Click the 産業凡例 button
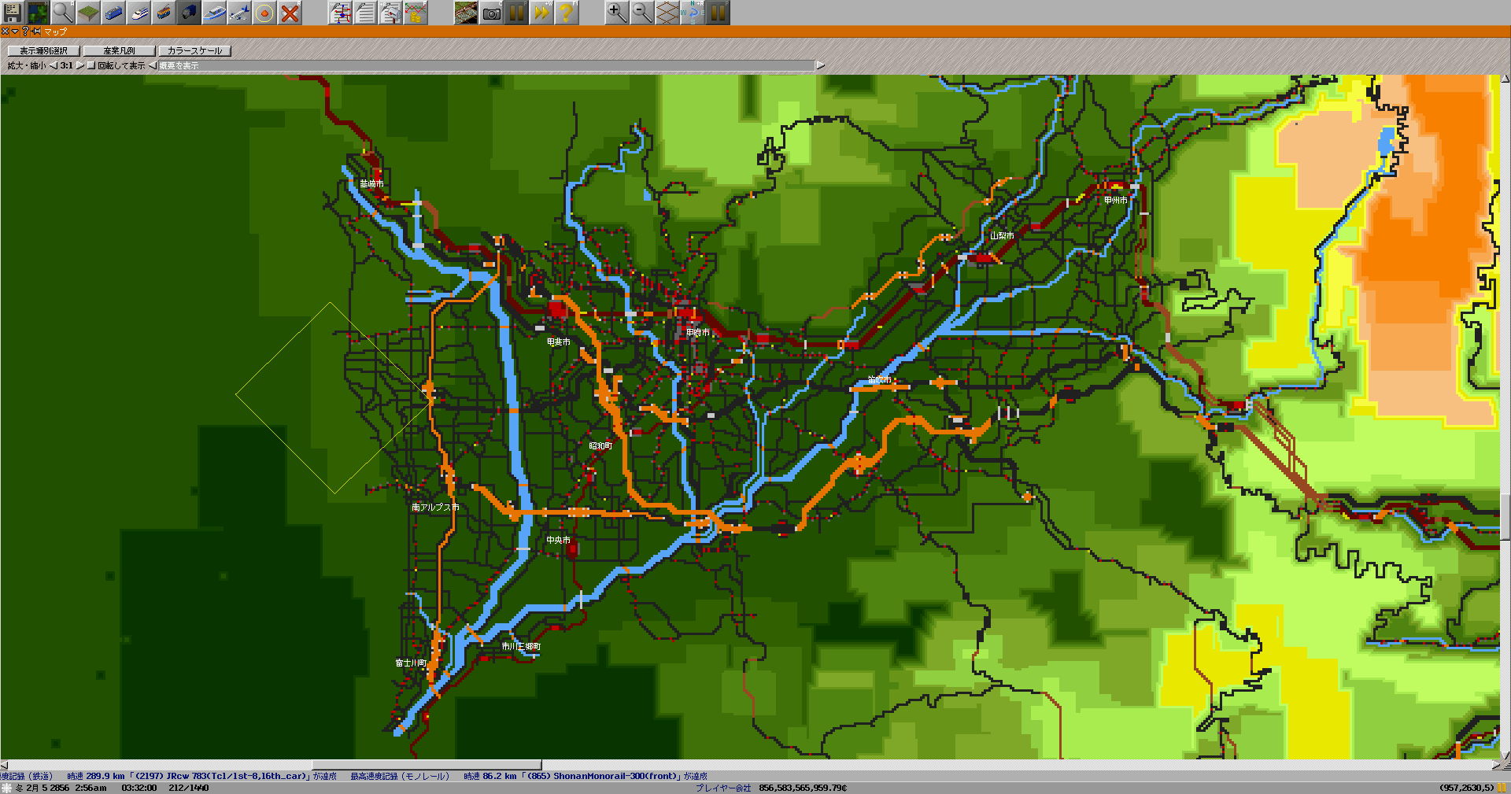This screenshot has width=1511, height=794. (x=119, y=50)
